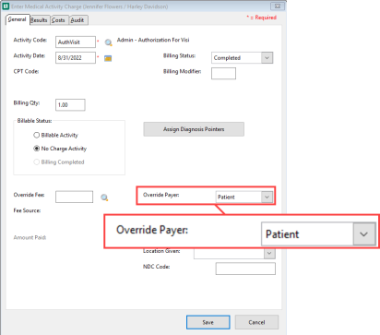Click the Assign Diagnosis Pointers button
Viewport: 380px width, 335px height.
tap(194, 129)
